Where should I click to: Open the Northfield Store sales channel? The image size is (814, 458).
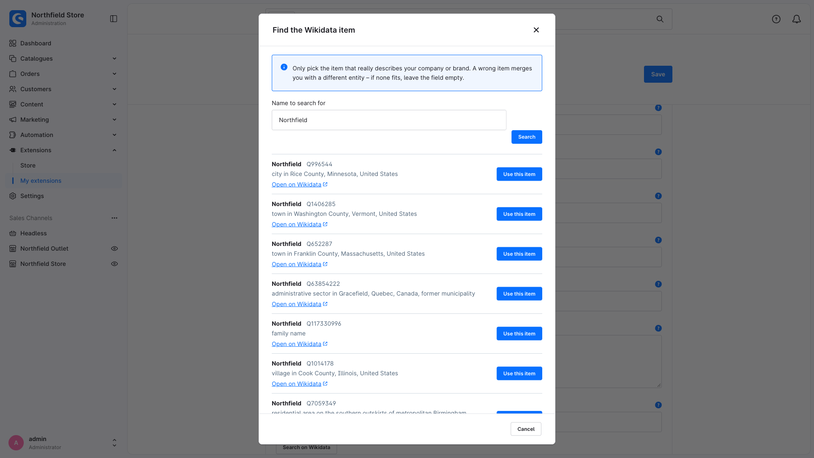(43, 264)
